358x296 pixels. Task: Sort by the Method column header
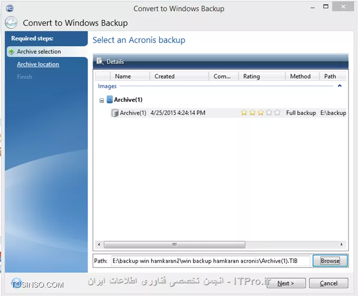pos(302,76)
